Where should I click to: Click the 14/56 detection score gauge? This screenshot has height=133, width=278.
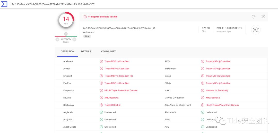click(66, 20)
